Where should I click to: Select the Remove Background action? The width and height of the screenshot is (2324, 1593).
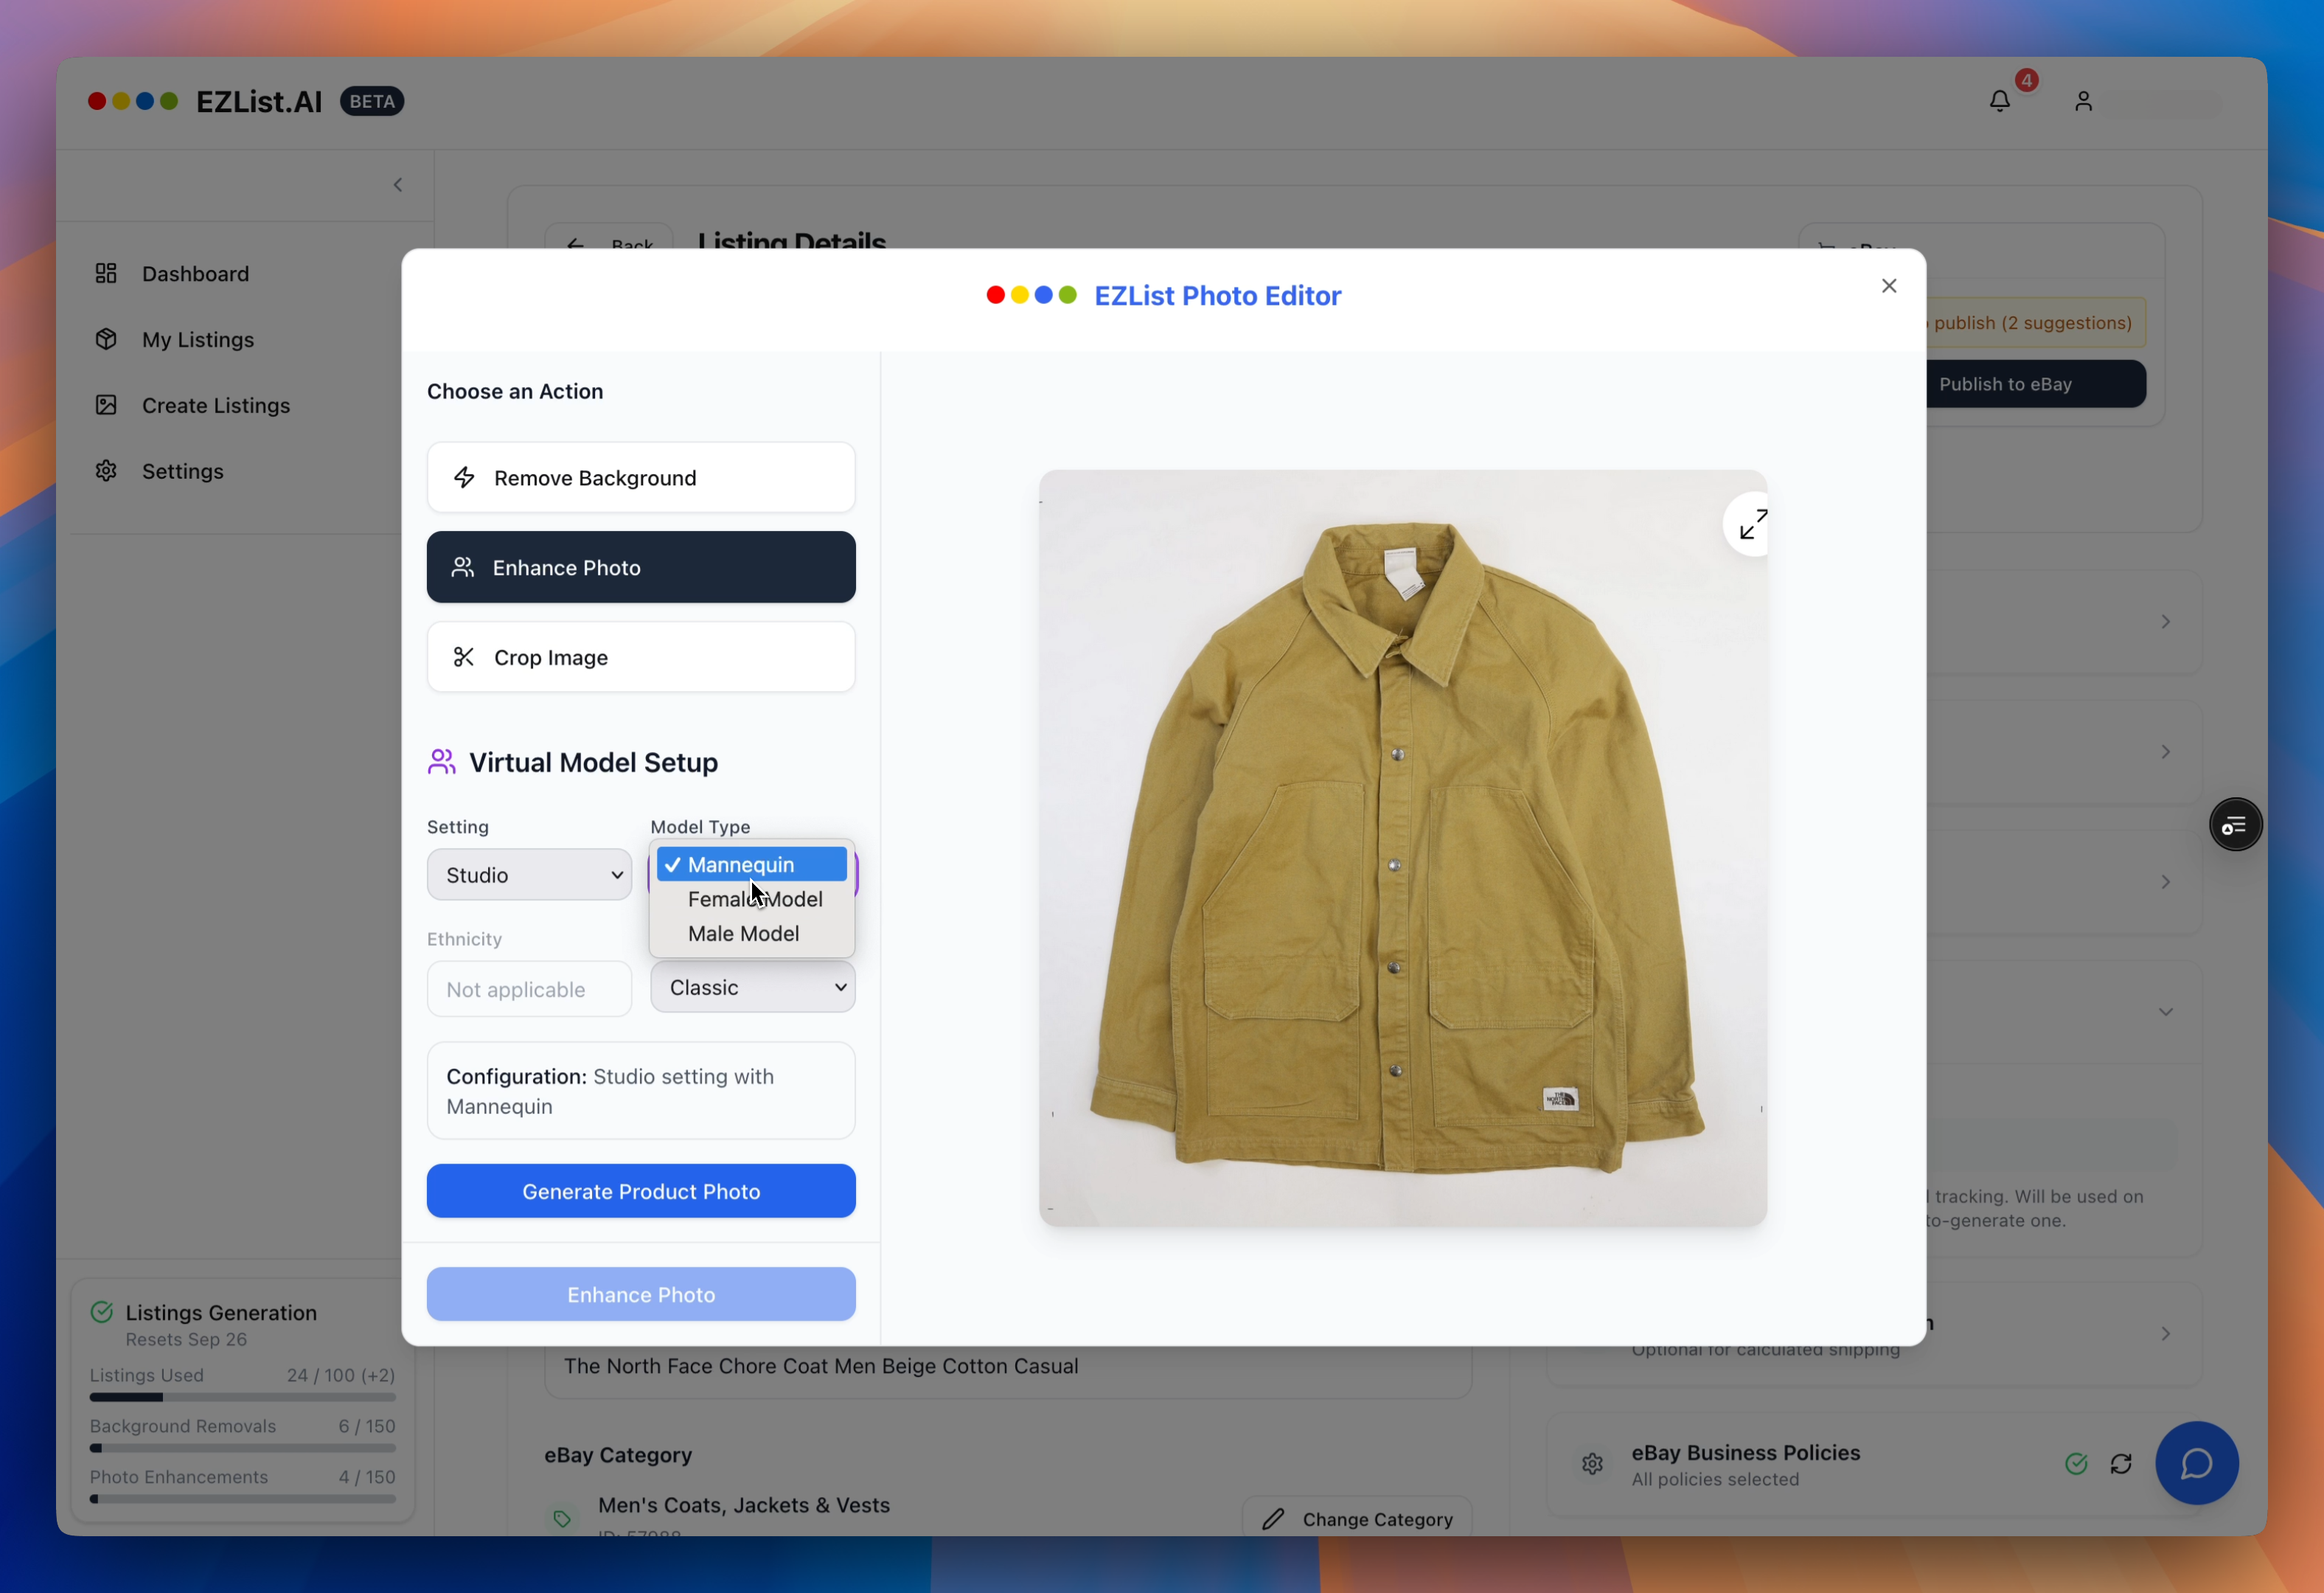coord(640,478)
